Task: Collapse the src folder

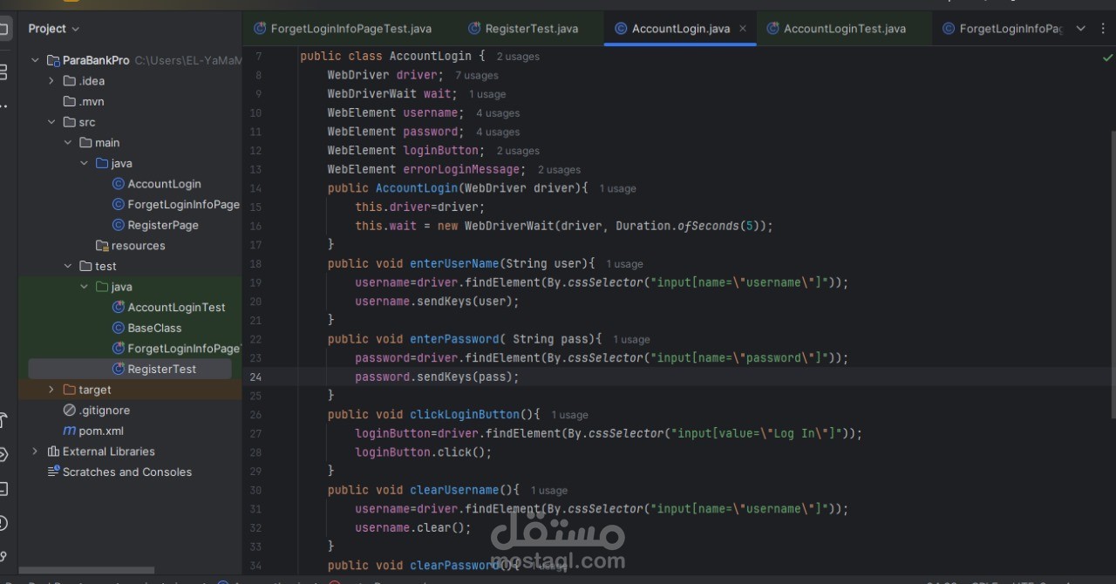Action: pos(51,122)
